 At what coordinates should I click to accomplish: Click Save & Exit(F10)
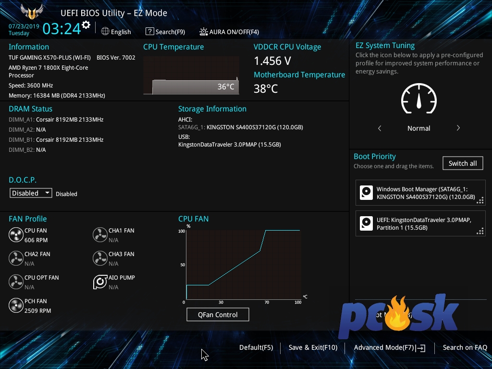point(313,347)
